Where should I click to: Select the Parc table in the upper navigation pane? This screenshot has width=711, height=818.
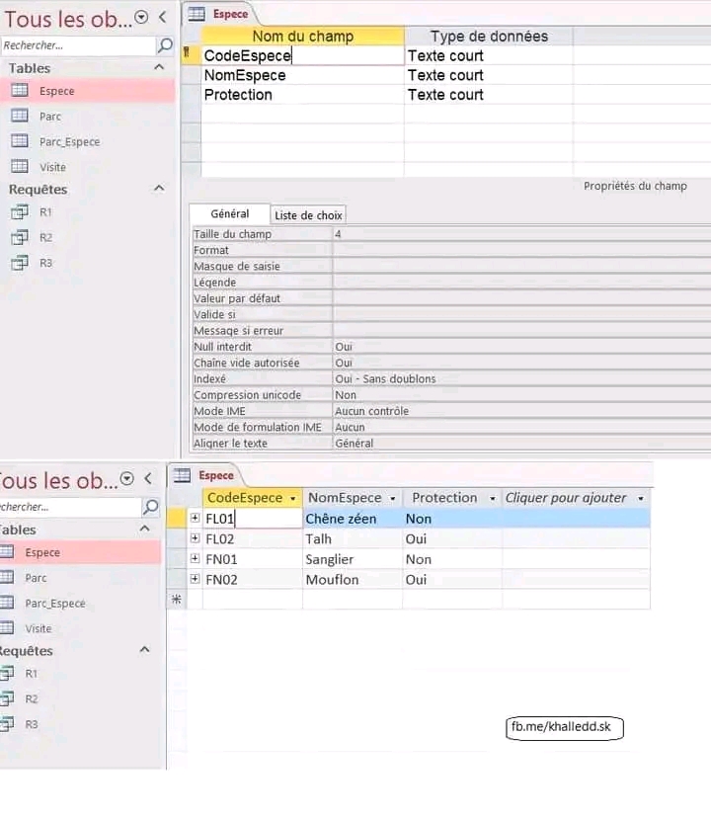(49, 117)
